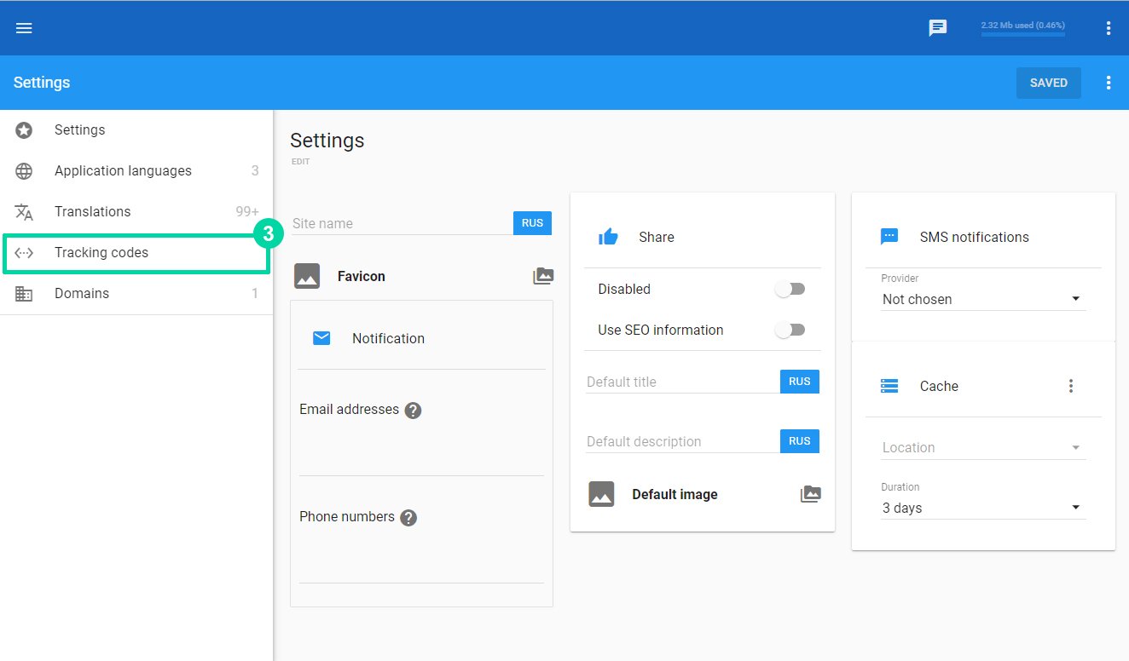
Task: Click the Share thumbs-up icon
Action: point(608,237)
